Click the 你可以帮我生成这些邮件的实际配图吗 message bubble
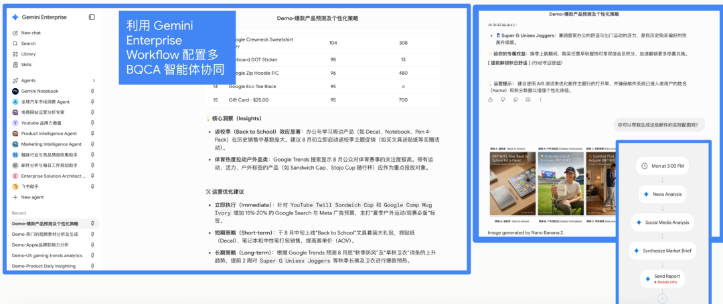723x304 pixels. point(659,125)
